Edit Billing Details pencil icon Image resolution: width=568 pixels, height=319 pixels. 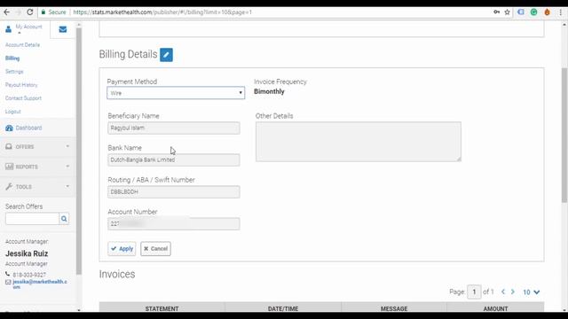[x=166, y=55]
